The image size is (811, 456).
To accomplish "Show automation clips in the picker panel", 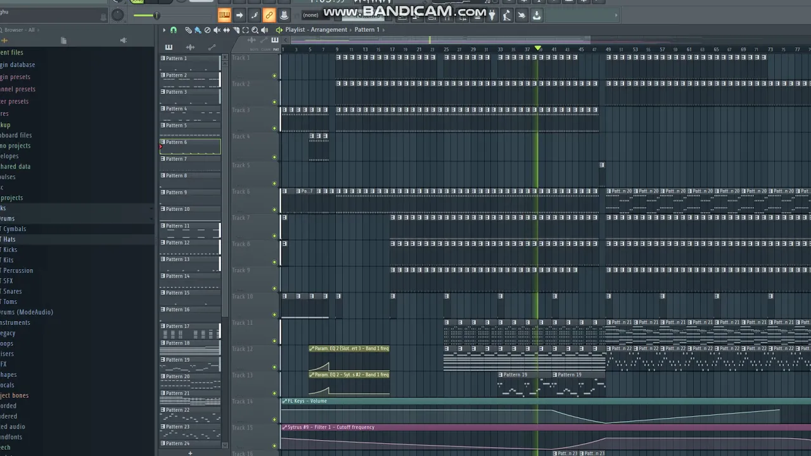I will [212, 47].
